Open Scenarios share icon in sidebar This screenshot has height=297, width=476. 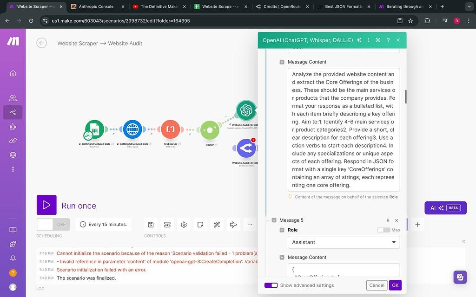[x=13, y=112]
